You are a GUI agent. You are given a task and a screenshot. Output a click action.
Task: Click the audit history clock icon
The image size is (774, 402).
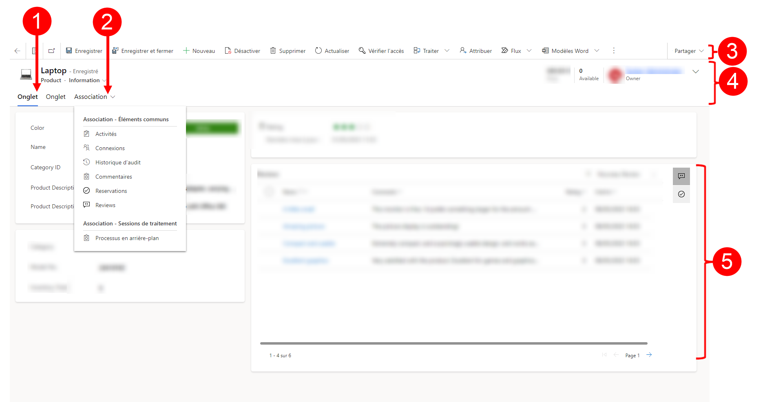(86, 162)
